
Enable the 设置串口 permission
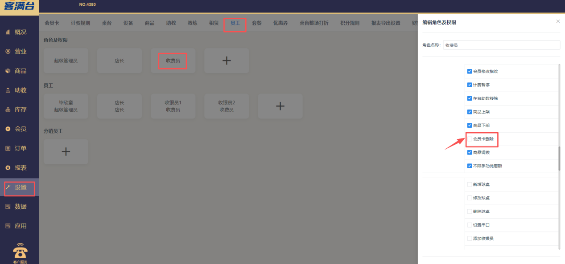470,225
